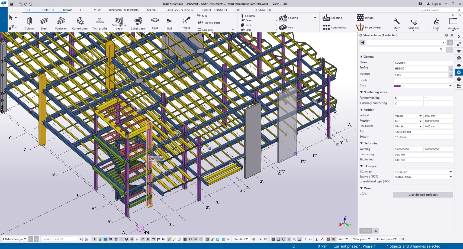Viewport: 463px width, 249px height.
Task: Toggle outline planes eye visibility
Action: tap(403, 239)
